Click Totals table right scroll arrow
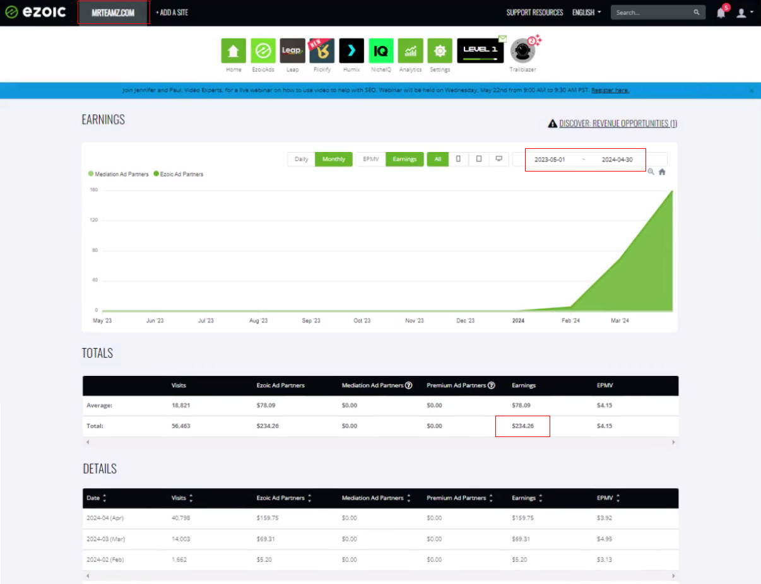The height and width of the screenshot is (584, 761). click(x=673, y=443)
